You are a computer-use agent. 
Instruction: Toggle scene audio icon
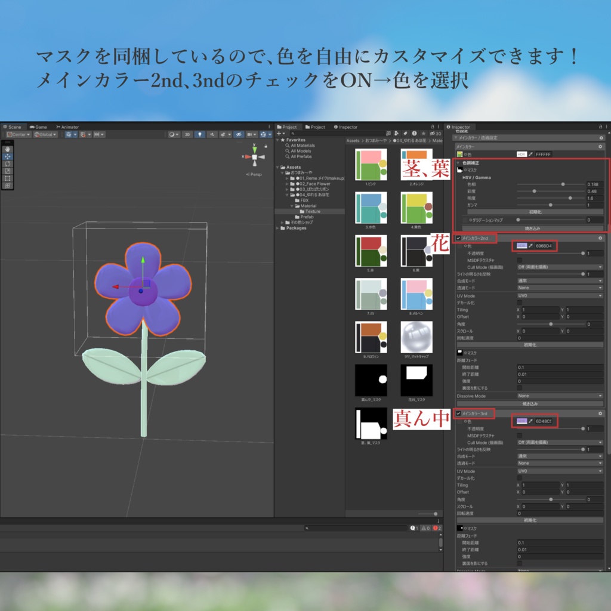212,134
